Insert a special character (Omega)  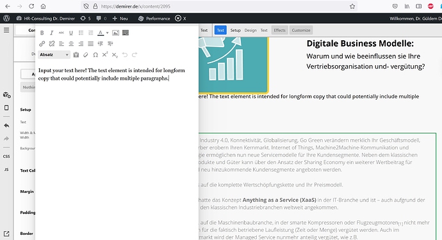[95, 55]
